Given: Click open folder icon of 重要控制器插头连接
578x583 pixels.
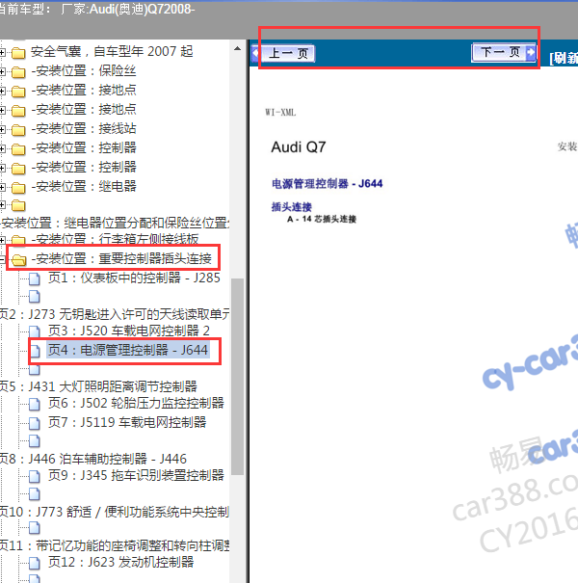Looking at the screenshot, I should point(18,259).
